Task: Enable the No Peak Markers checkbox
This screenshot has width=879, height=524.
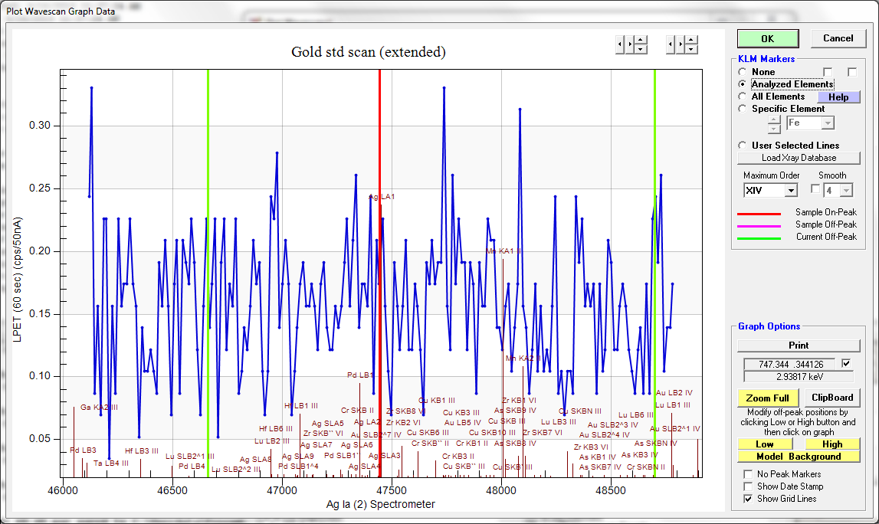Action: 747,474
